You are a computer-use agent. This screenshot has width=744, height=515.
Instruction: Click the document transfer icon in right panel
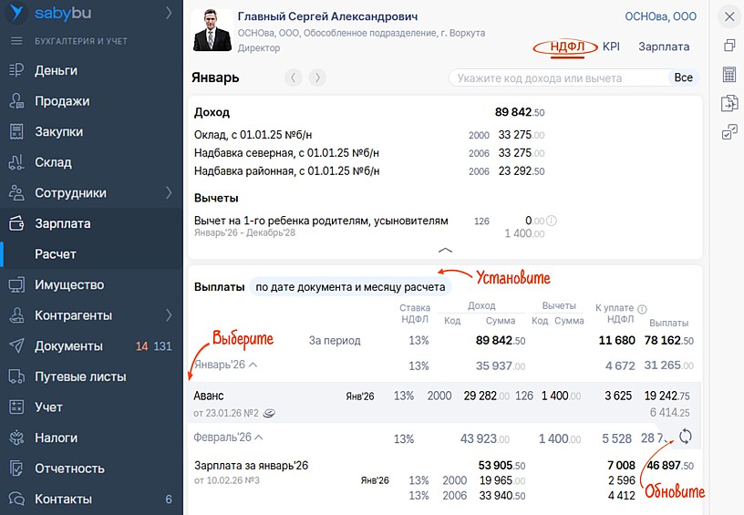coord(729,103)
